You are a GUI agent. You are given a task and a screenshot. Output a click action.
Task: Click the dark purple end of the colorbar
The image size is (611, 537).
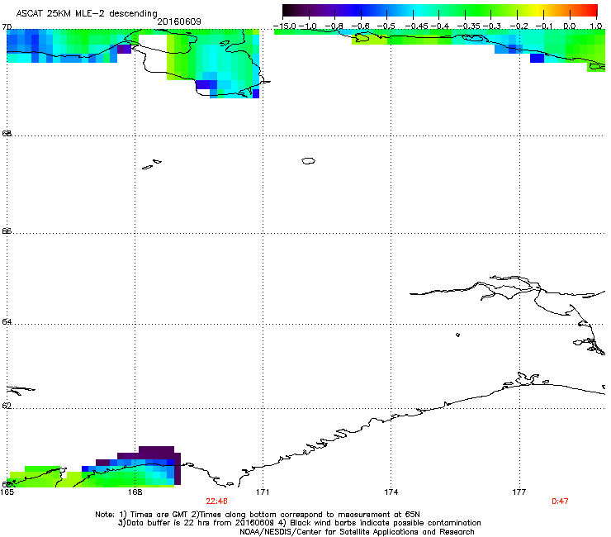[x=291, y=11]
